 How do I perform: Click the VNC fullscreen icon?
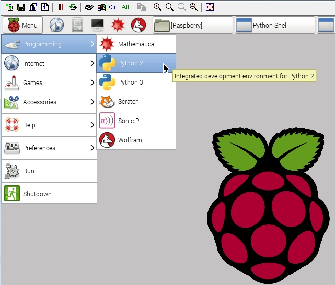(210, 7)
